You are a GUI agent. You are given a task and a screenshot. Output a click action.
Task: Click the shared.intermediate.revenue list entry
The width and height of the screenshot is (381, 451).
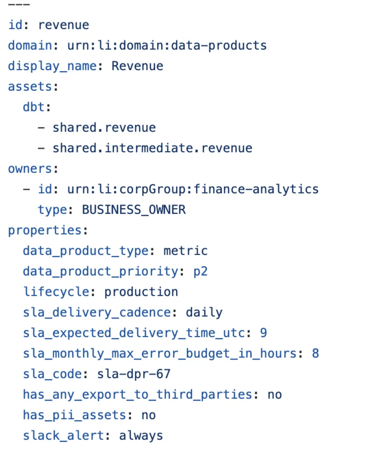point(152,148)
